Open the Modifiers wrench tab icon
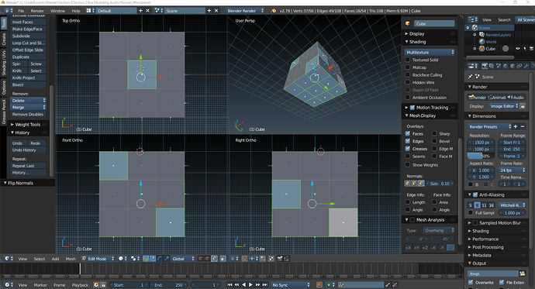The height and width of the screenshot is (289, 535). (x=526, y=66)
